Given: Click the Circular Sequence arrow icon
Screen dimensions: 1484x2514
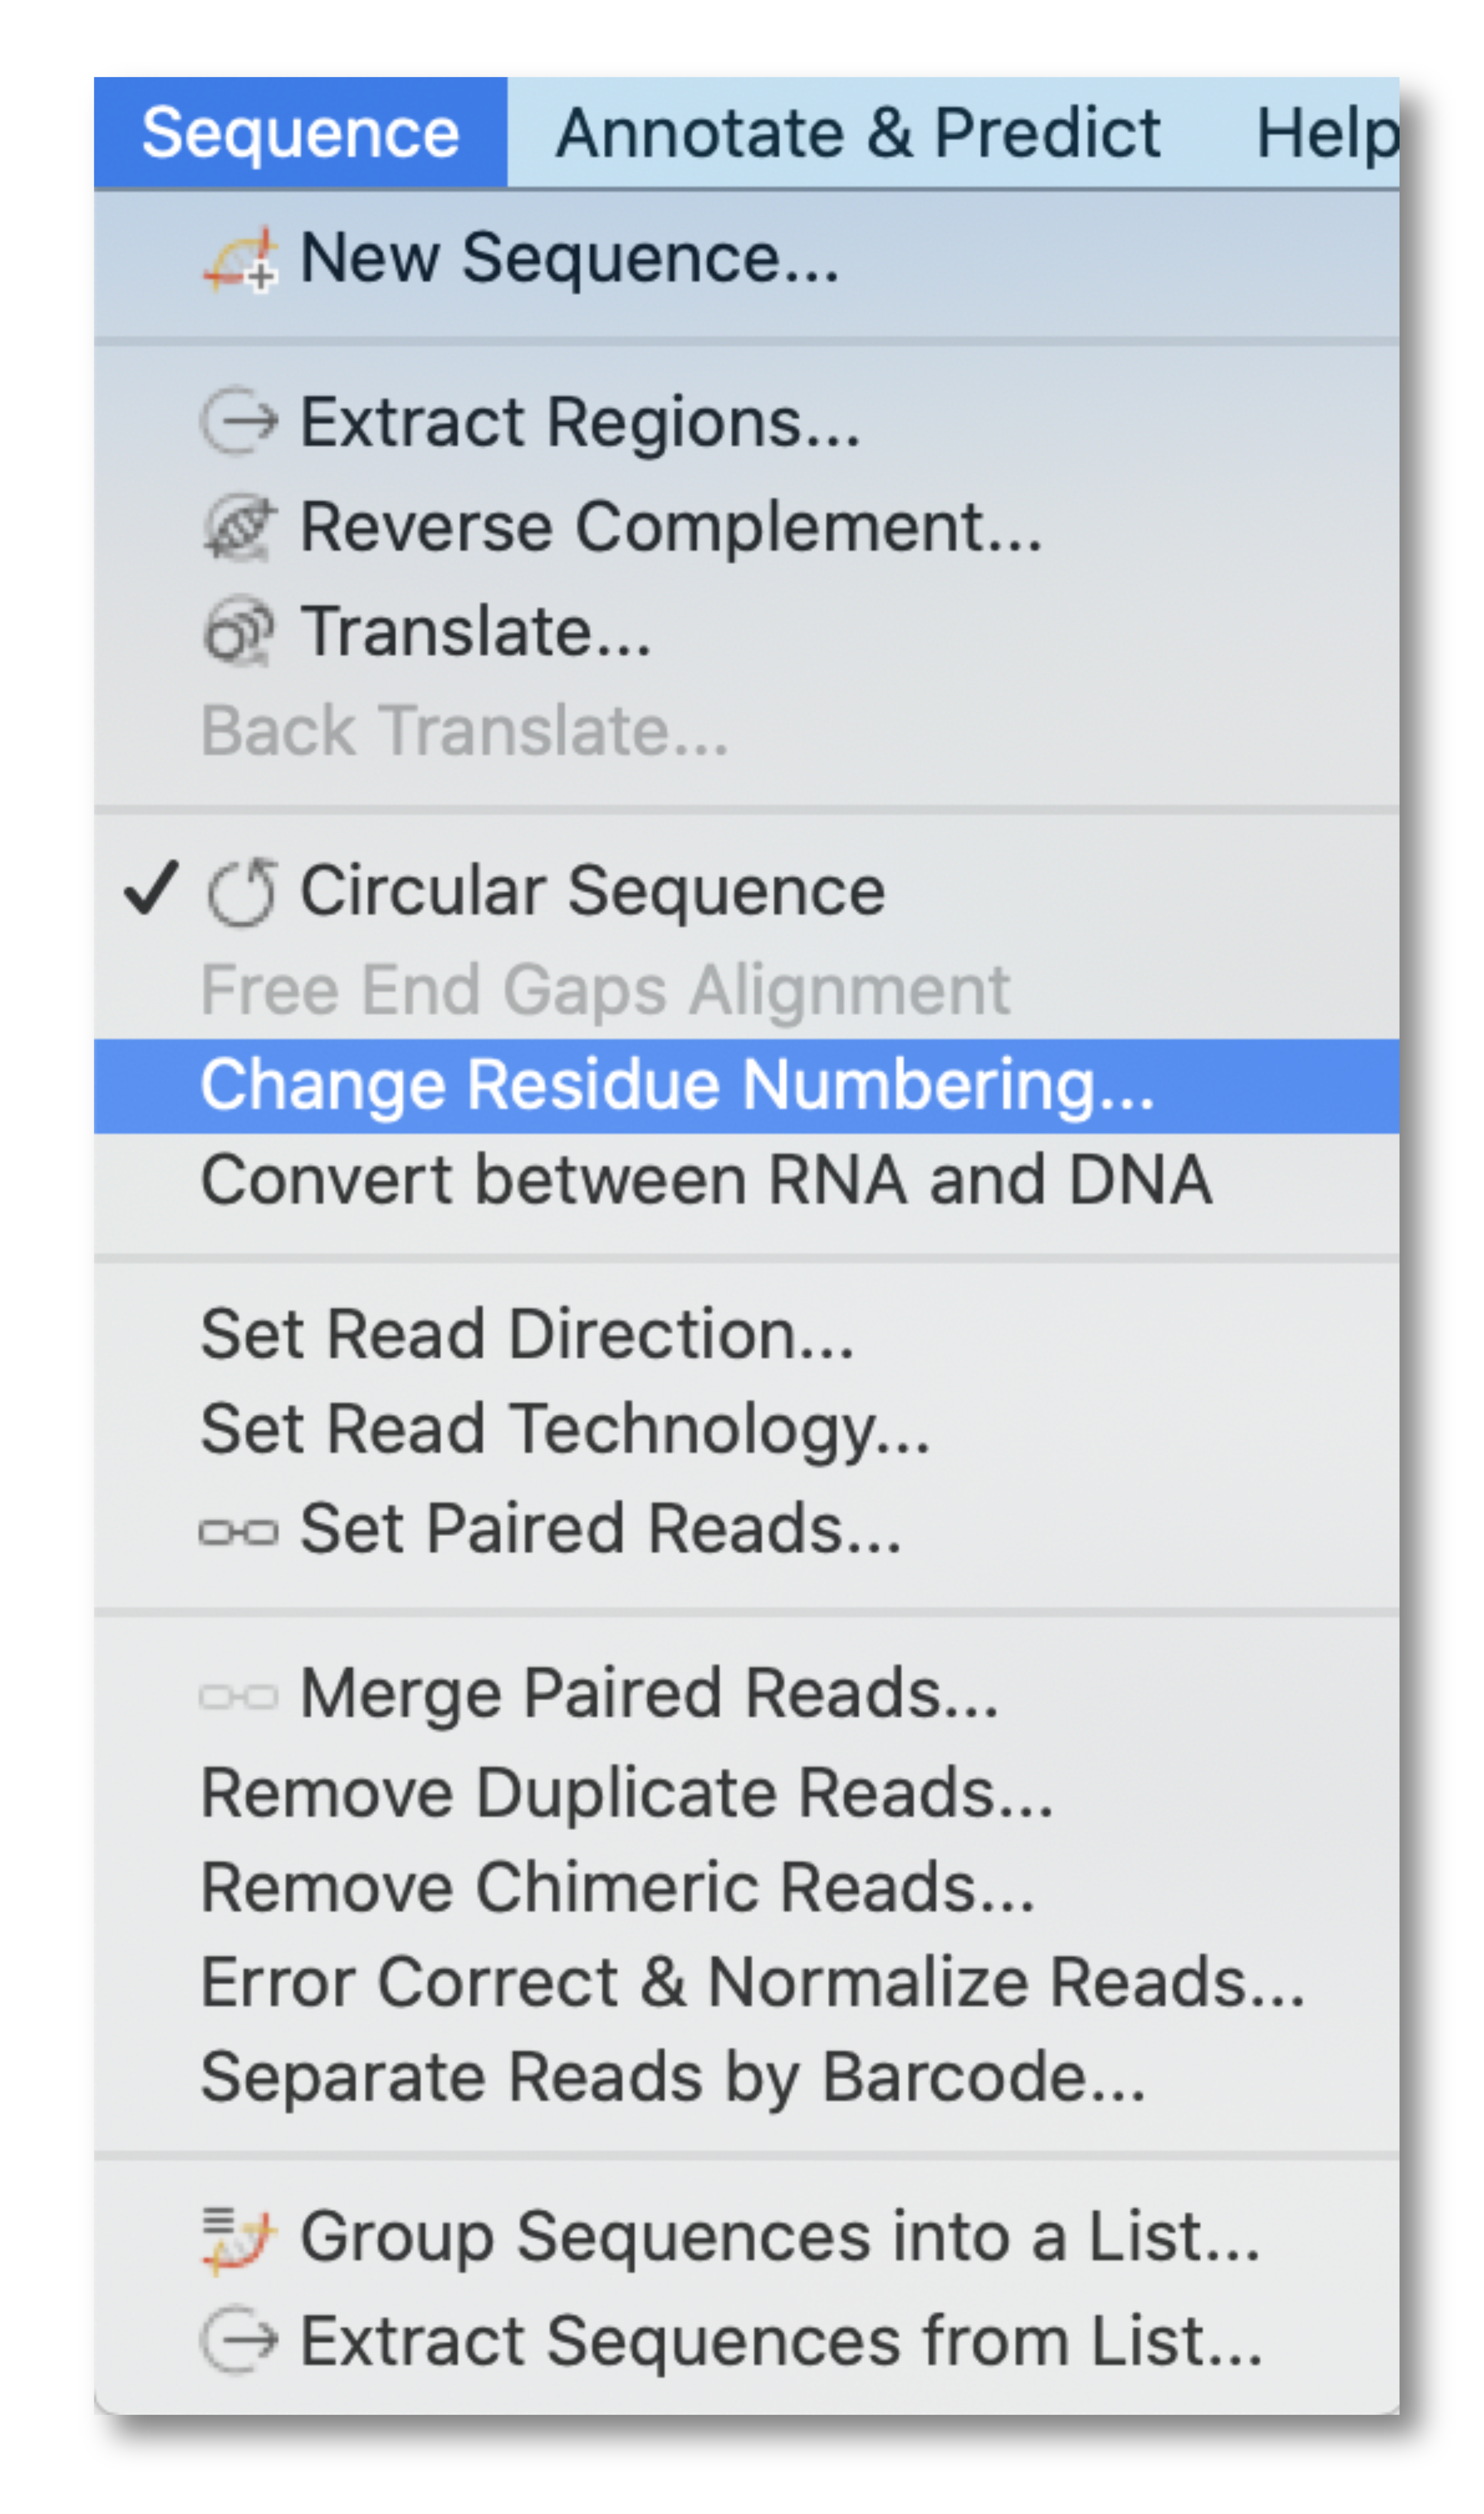Looking at the screenshot, I should 241,892.
